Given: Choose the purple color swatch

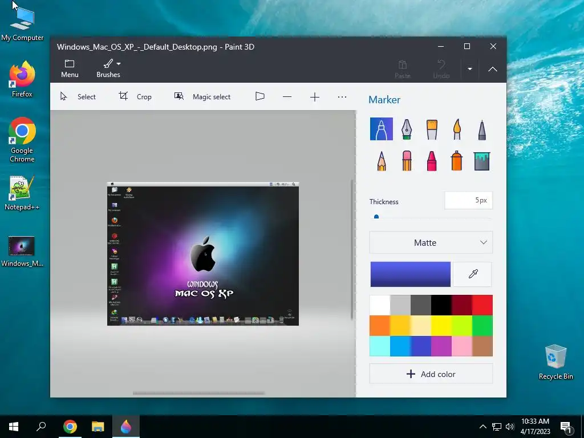Looking at the screenshot, I should pos(441,346).
